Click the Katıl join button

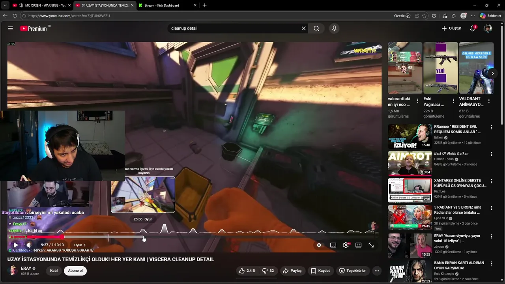[x=54, y=271]
